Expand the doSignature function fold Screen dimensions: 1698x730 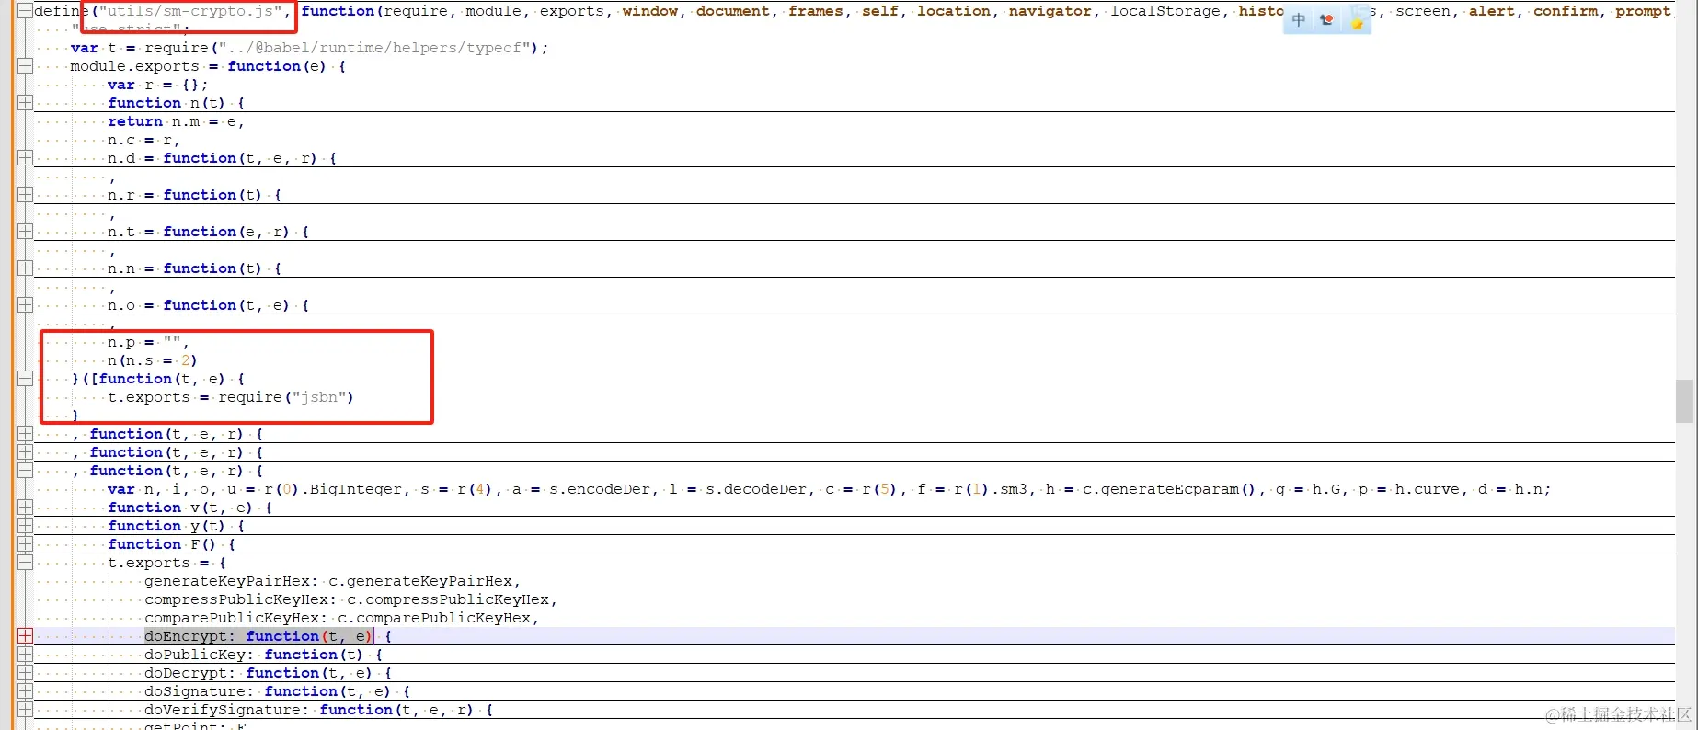click(25, 691)
